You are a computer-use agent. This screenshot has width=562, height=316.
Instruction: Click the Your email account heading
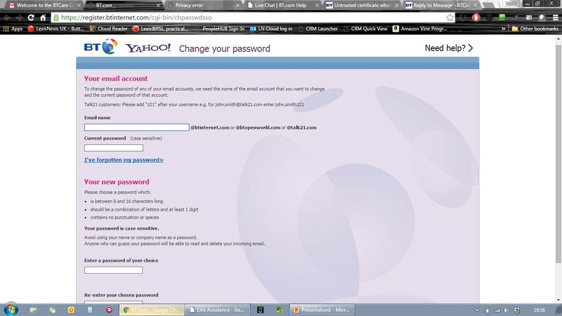tap(116, 79)
